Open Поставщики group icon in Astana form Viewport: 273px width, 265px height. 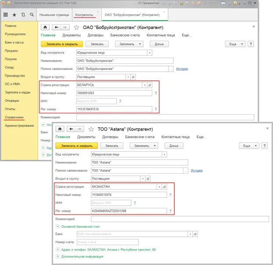pyautogui.click(x=148, y=179)
